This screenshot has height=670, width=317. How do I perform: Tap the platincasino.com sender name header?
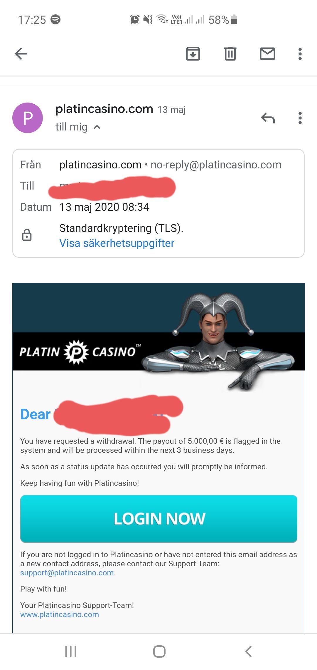click(104, 109)
